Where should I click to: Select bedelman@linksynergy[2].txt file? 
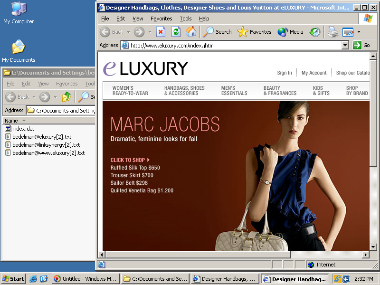click(x=42, y=145)
